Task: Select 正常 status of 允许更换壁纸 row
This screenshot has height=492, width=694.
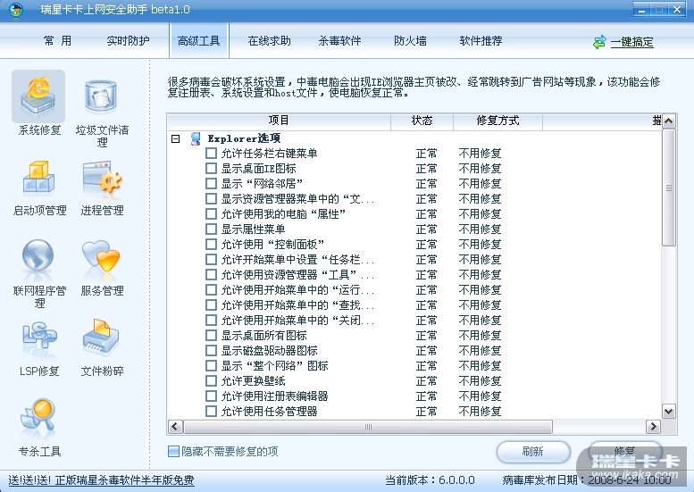Action: tap(426, 381)
